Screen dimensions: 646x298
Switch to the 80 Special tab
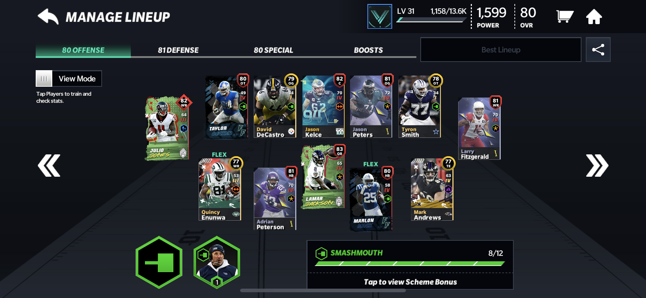tap(273, 50)
